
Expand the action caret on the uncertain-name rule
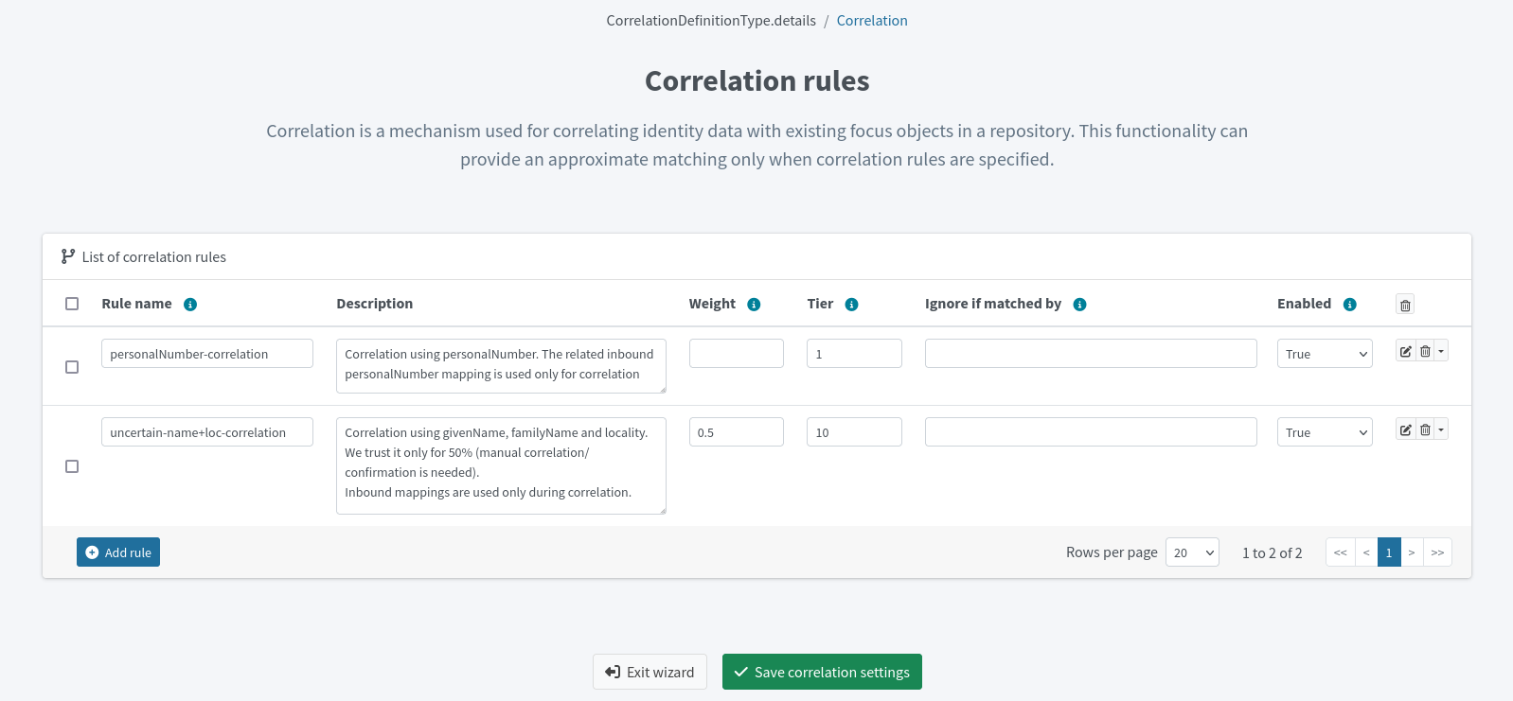pyautogui.click(x=1441, y=429)
